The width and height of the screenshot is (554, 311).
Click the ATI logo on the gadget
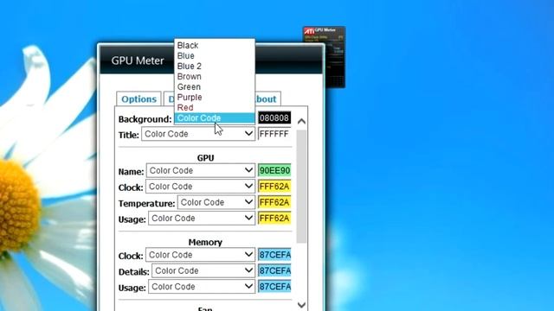(x=309, y=31)
